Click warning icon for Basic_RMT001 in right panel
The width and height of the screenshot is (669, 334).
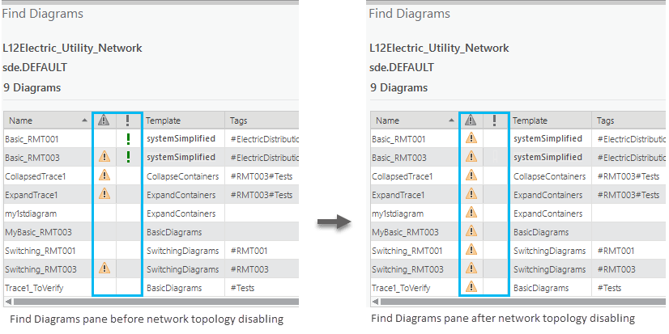coord(471,139)
